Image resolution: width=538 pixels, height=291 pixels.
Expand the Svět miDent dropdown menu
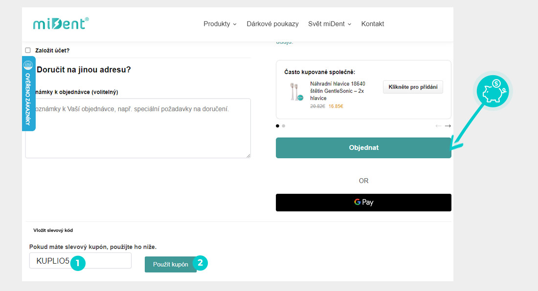pos(329,24)
